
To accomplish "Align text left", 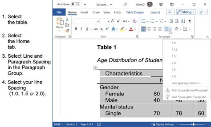I will [x=143, y=29].
